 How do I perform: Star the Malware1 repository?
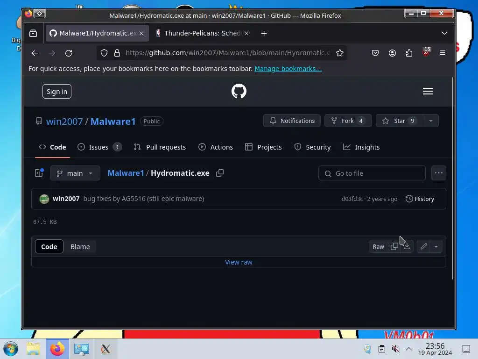(x=400, y=121)
